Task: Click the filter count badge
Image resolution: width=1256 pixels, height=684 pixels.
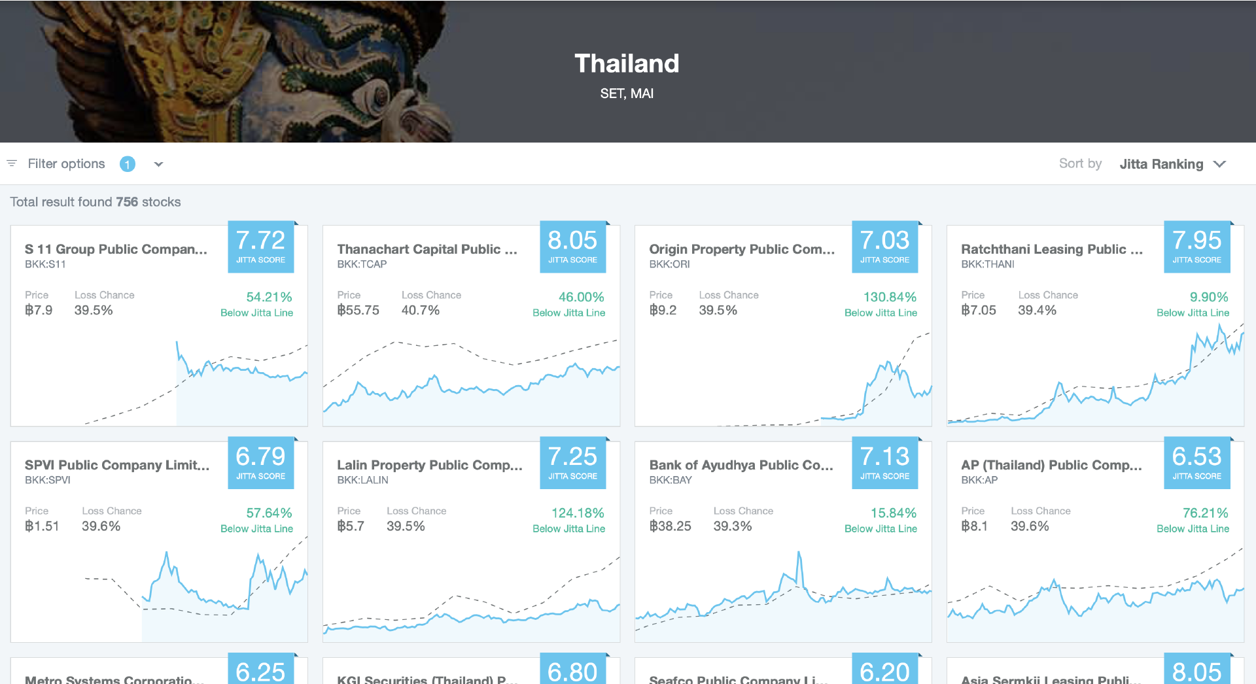Action: [x=128, y=164]
